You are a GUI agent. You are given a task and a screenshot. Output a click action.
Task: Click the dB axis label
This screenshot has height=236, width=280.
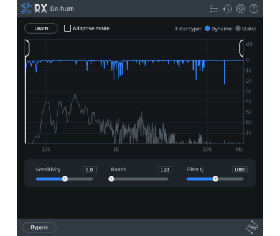point(249,44)
